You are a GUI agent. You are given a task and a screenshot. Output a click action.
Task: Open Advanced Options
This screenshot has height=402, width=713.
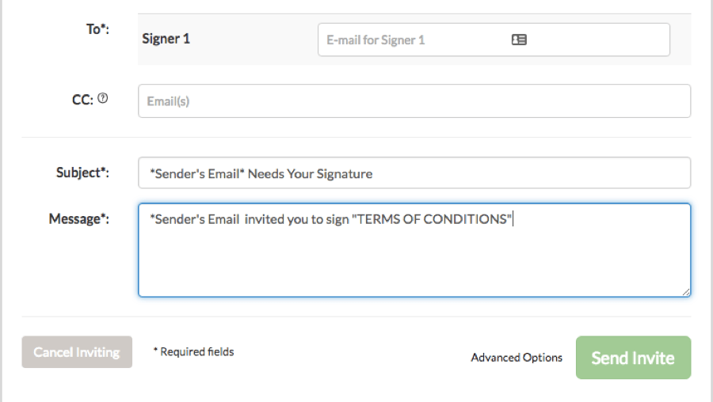[x=517, y=358]
